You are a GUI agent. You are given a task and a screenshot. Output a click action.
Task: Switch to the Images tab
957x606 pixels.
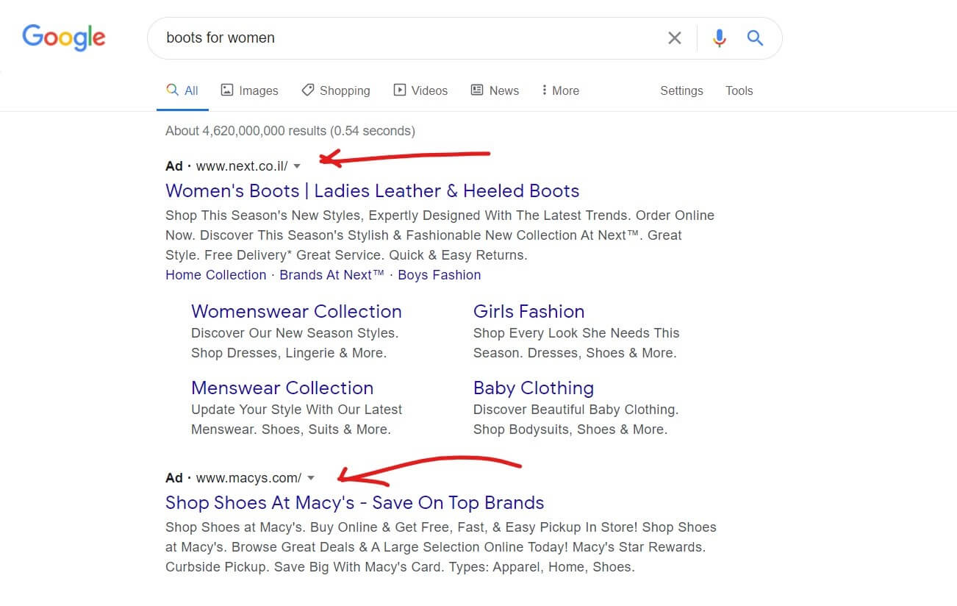[x=249, y=90]
